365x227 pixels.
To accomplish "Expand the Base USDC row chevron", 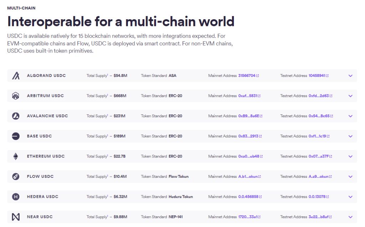I will [350, 136].
